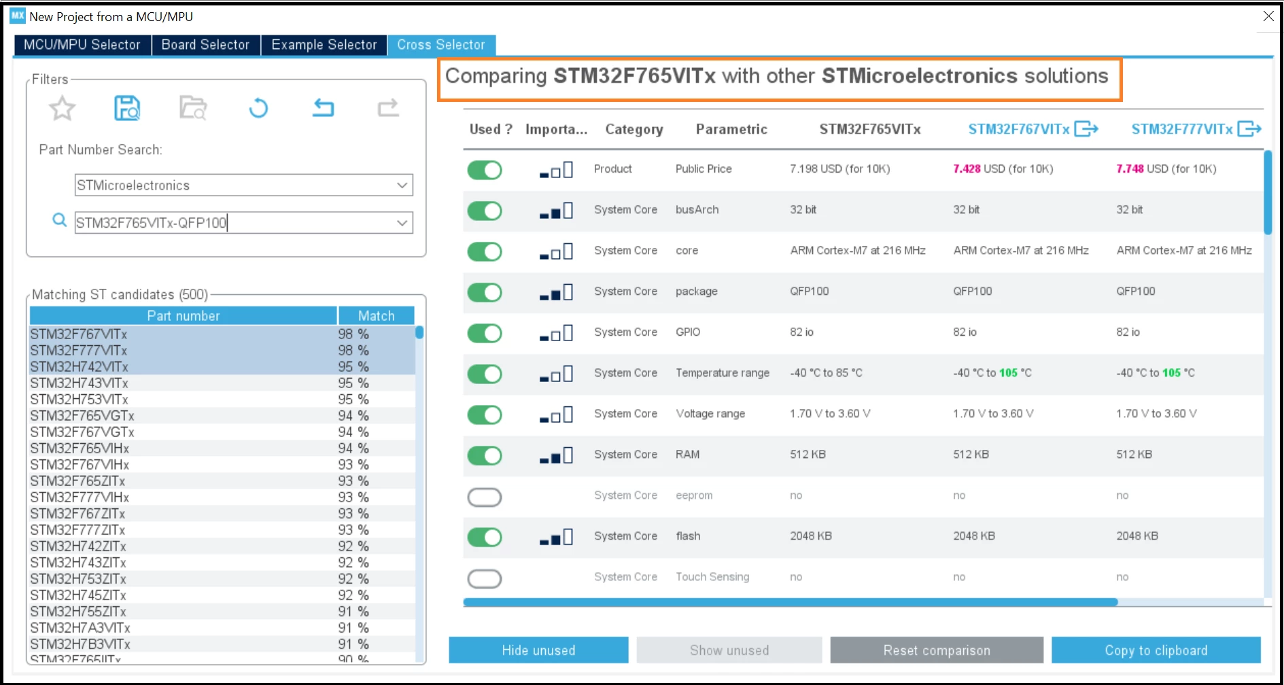The image size is (1284, 685).
Task: Open the Board Selector tab
Action: pyautogui.click(x=205, y=45)
